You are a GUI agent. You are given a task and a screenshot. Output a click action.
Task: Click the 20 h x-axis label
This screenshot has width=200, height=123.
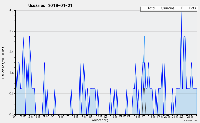(167, 116)
